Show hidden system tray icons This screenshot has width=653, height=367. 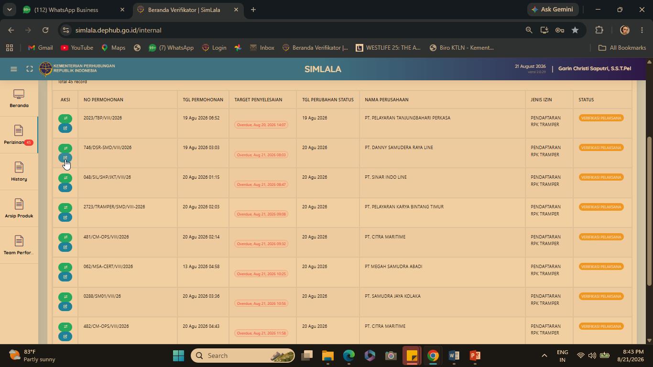pyautogui.click(x=544, y=356)
